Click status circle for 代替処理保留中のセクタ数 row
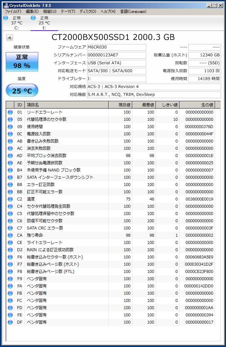The height and width of the screenshot is (347, 226). [x=10, y=214]
